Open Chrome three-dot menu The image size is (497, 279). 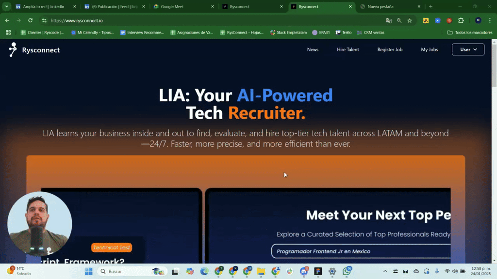click(490, 20)
